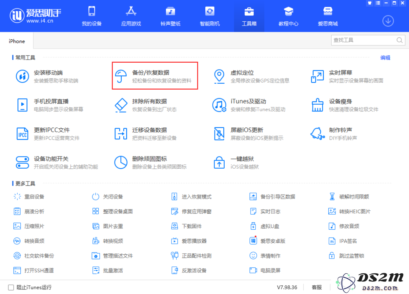Open 崩溃分析 tool
The width and height of the screenshot is (409, 294).
(29, 212)
